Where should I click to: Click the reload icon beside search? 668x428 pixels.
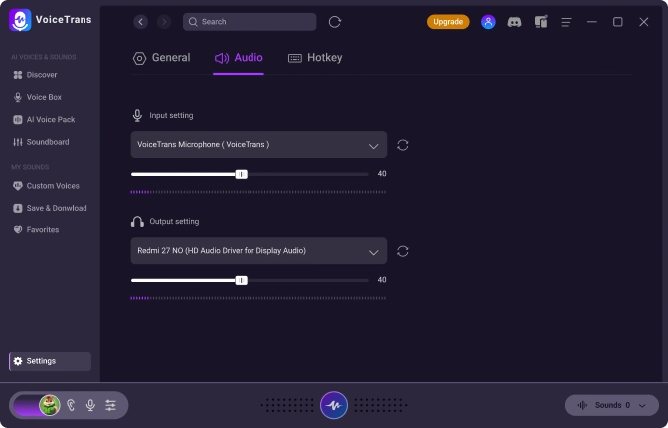pos(335,22)
